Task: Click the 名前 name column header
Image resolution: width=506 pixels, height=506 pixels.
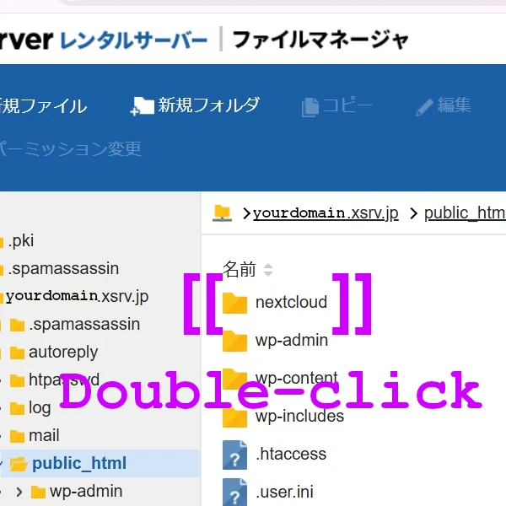Action: tap(240, 270)
